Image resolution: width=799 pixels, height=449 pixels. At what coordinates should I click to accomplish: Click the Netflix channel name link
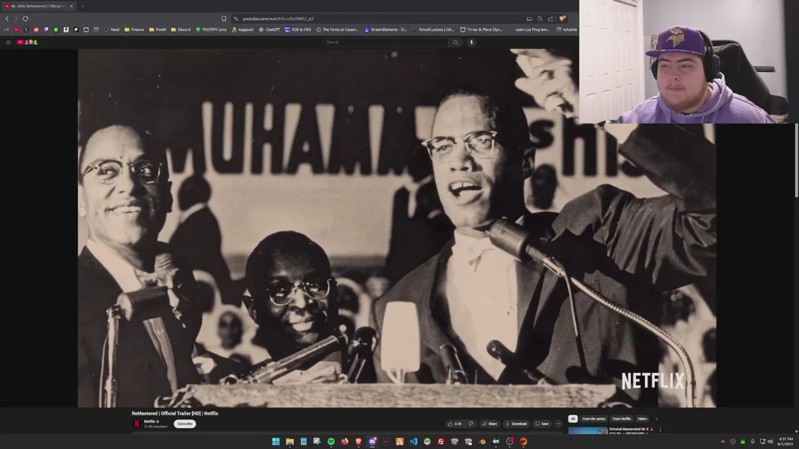tap(150, 422)
